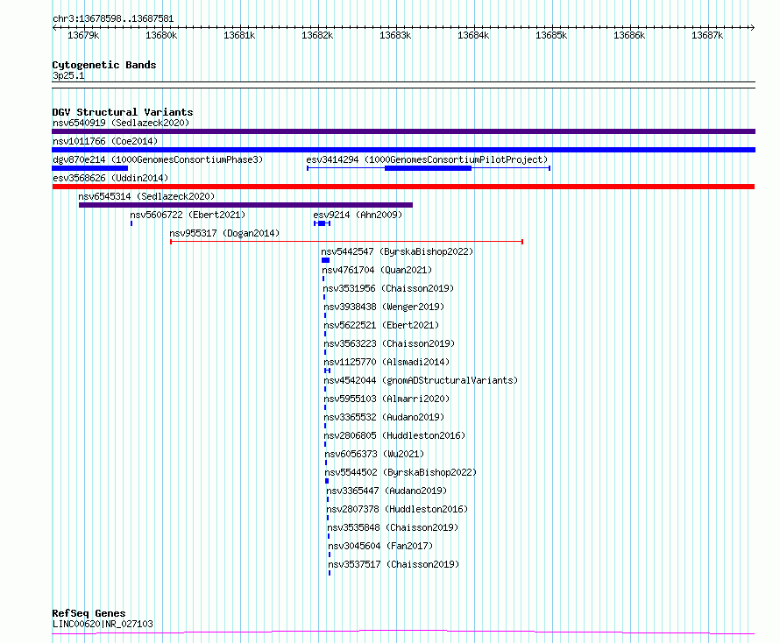Image resolution: width=780 pixels, height=643 pixels.
Task: Open nsv5606722 (Ebert2021) variant label
Action: click(188, 215)
